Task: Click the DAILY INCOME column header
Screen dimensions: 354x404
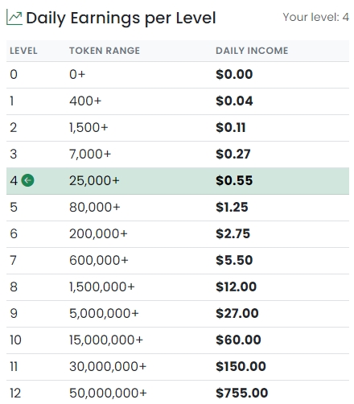Action: (x=252, y=51)
